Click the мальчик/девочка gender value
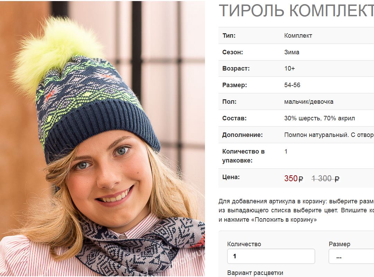This screenshot has height=277, width=374. pos(309,102)
